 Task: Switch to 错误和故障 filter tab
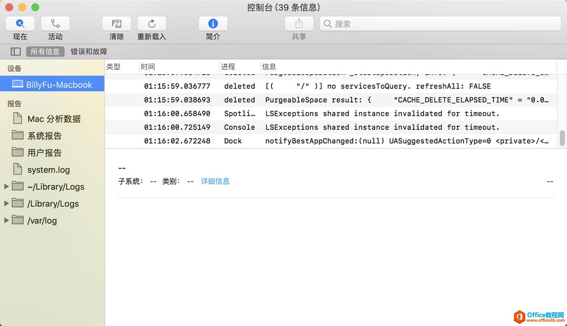(89, 52)
